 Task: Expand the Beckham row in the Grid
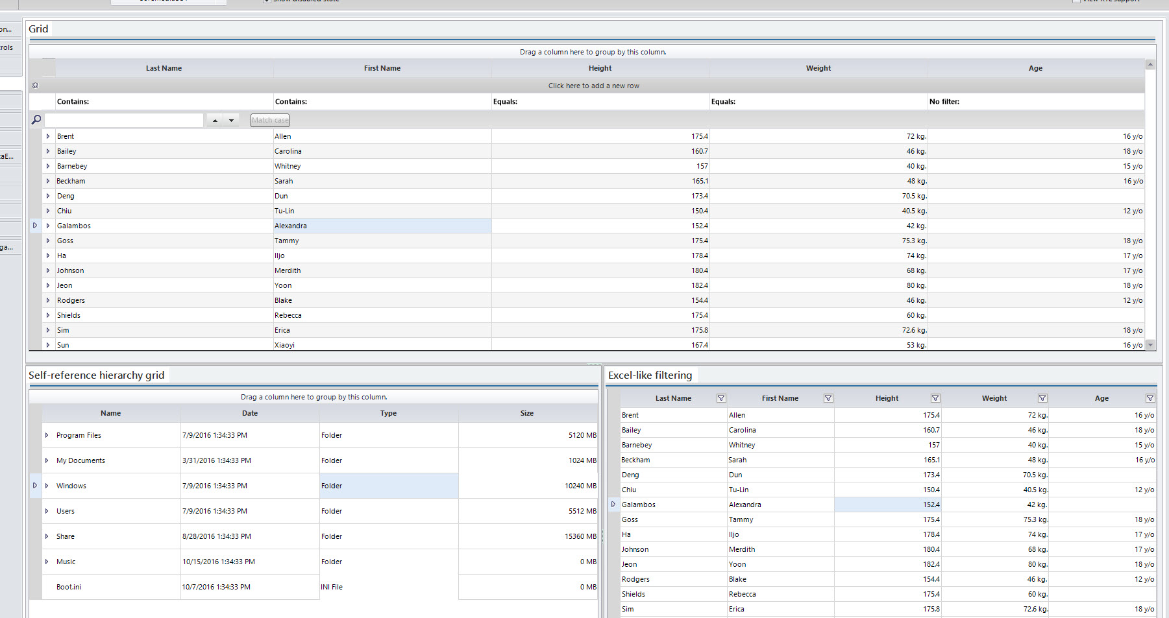point(48,181)
